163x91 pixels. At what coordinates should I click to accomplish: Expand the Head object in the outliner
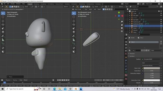tap(130, 28)
